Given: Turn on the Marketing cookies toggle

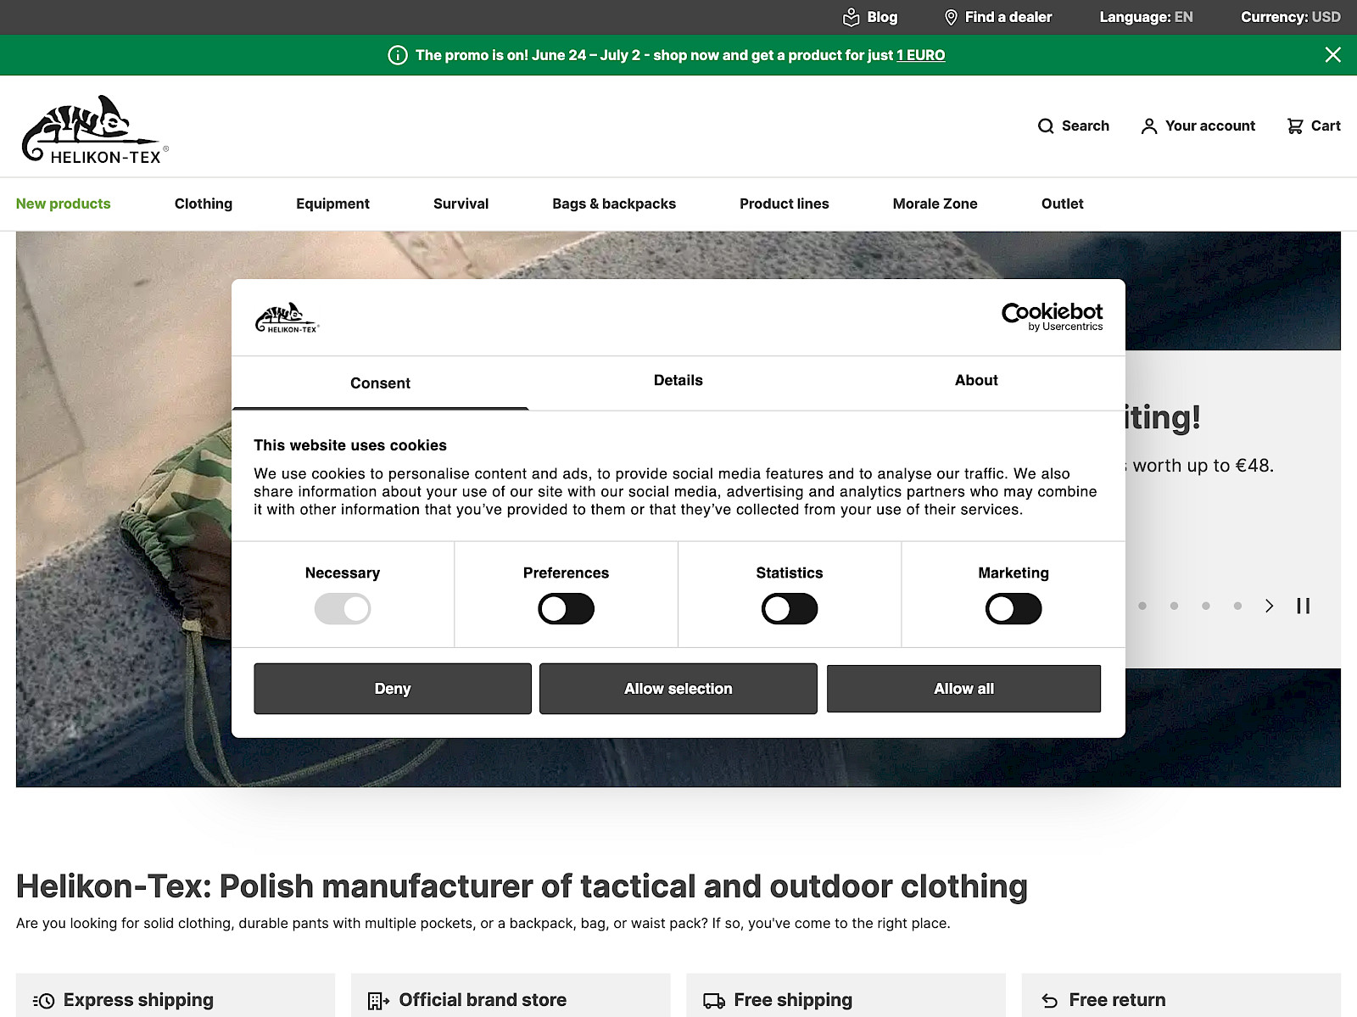Looking at the screenshot, I should pos(1013,609).
